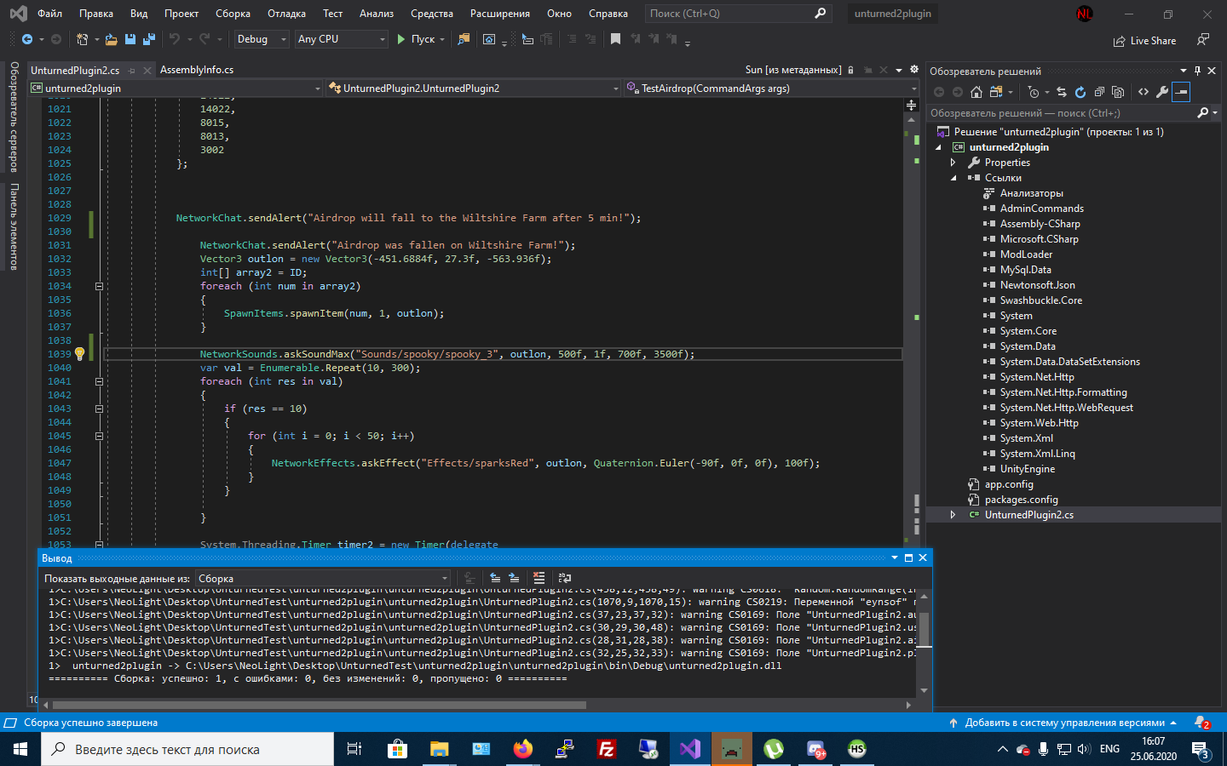Click the Добавить в систему управления версиями button
Image resolution: width=1227 pixels, height=766 pixels.
(x=1063, y=723)
